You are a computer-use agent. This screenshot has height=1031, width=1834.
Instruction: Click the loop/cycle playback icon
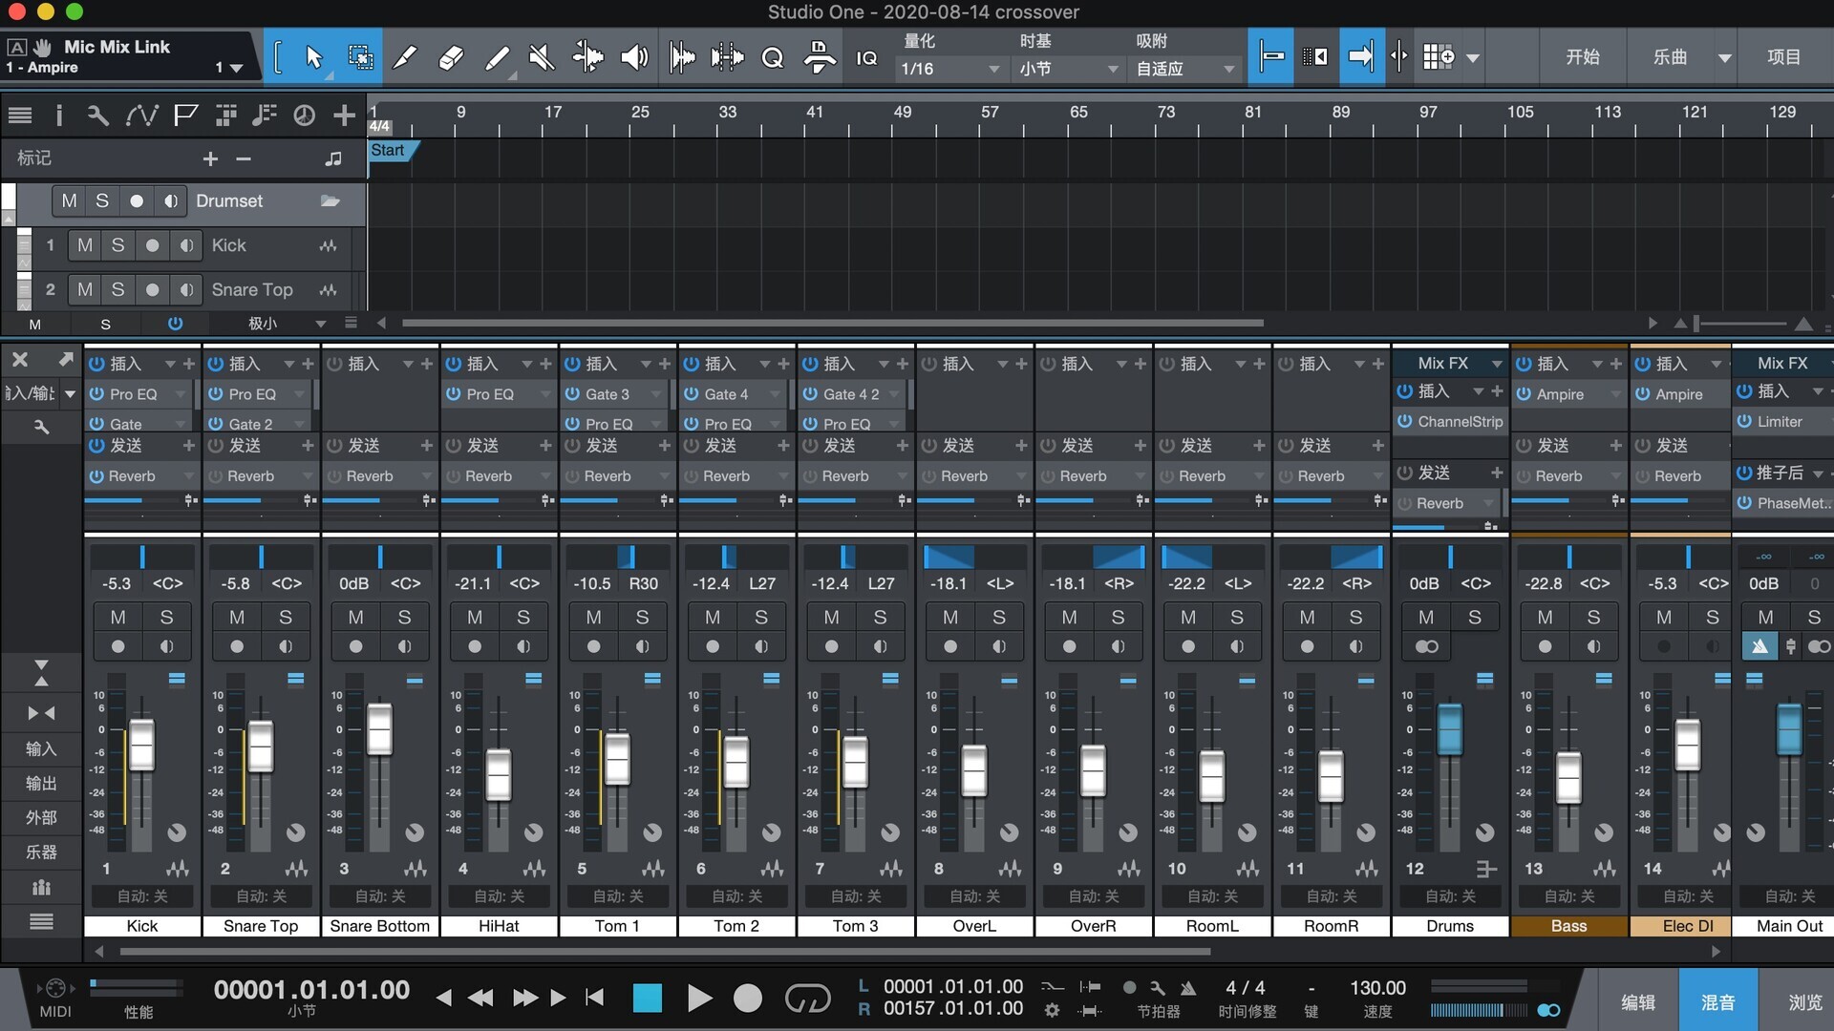pos(806,996)
